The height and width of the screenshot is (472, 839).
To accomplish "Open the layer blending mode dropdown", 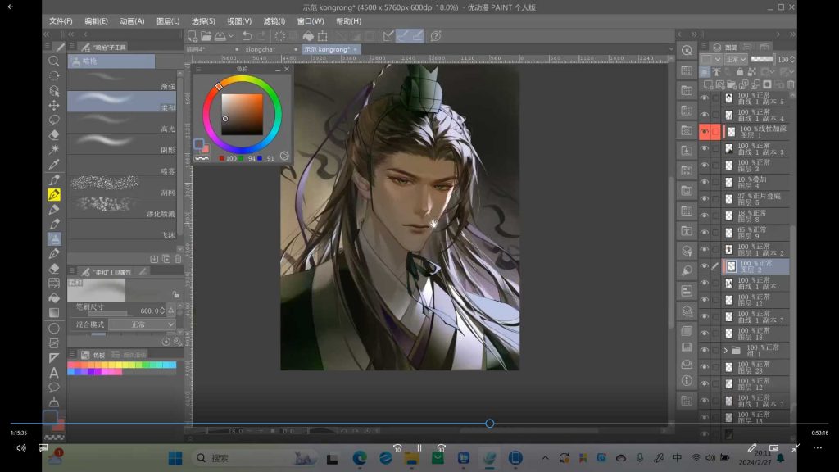I will (736, 60).
